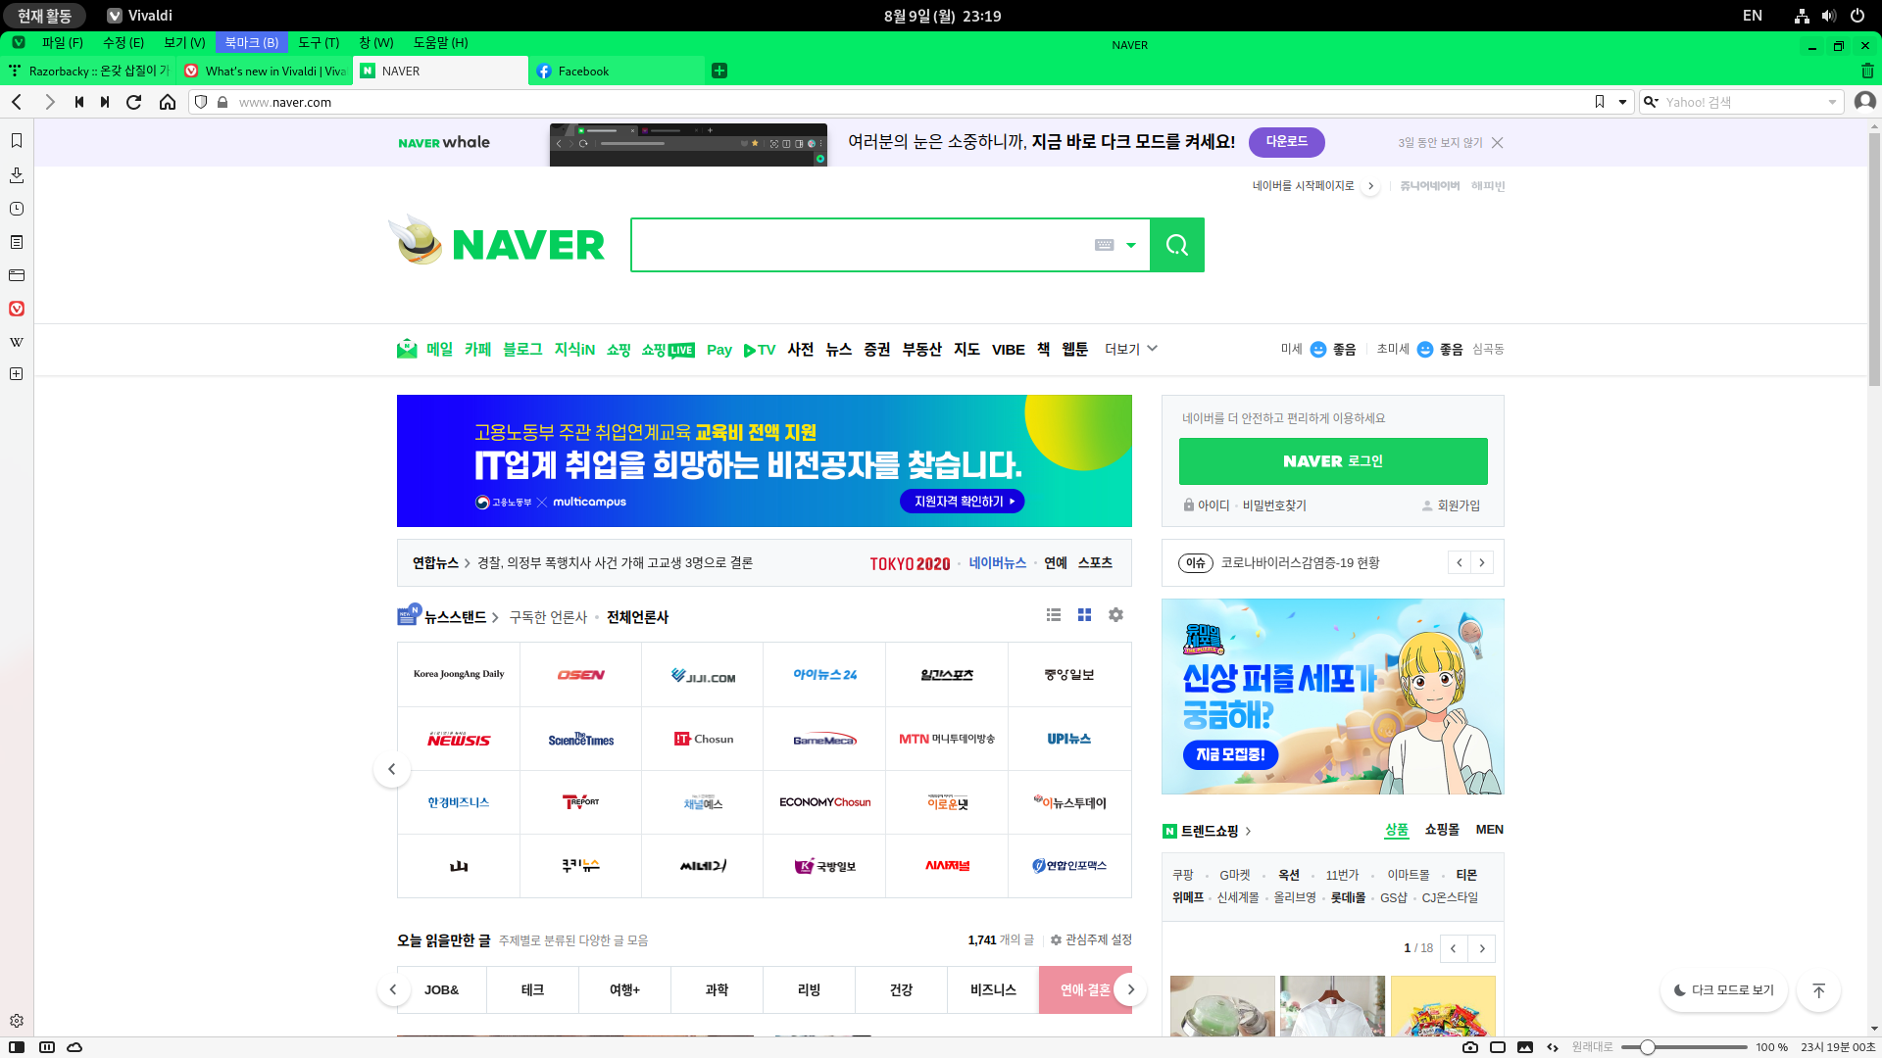Click the green Naver search magnifier button

[x=1176, y=245]
